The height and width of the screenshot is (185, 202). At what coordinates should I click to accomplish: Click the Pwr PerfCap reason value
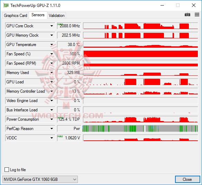click(x=69, y=129)
